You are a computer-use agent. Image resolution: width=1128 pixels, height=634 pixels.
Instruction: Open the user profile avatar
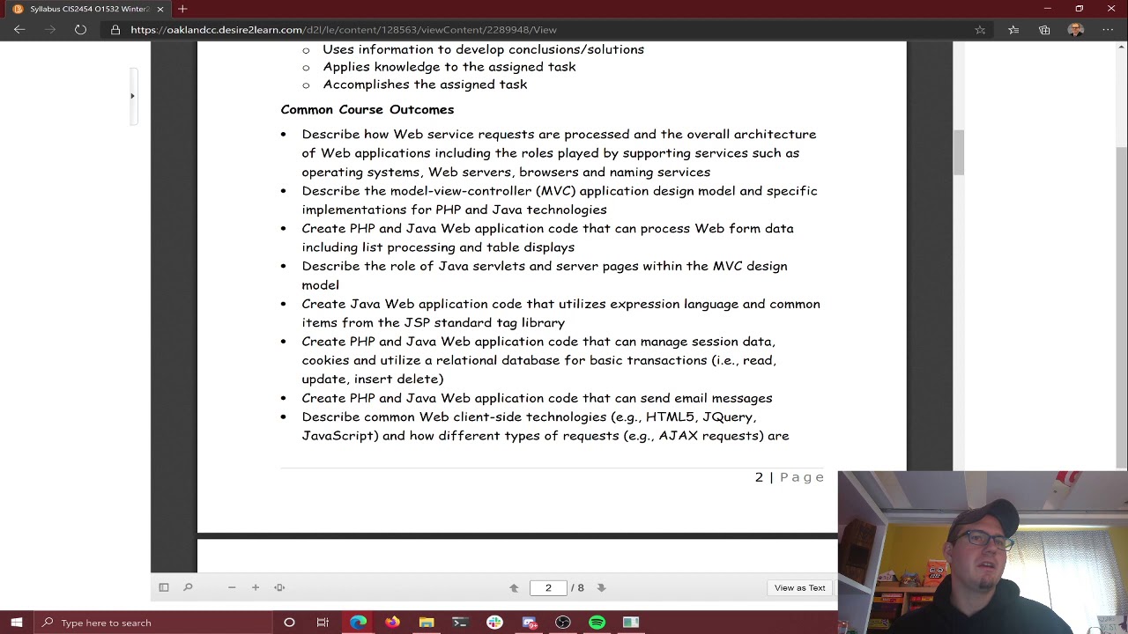[1076, 30]
